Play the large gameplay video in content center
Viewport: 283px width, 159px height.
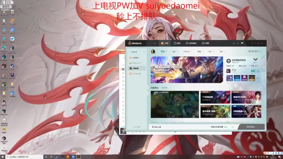[175, 104]
